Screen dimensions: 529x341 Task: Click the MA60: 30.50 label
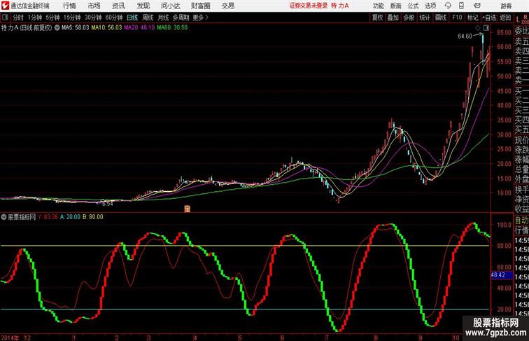(x=172, y=28)
